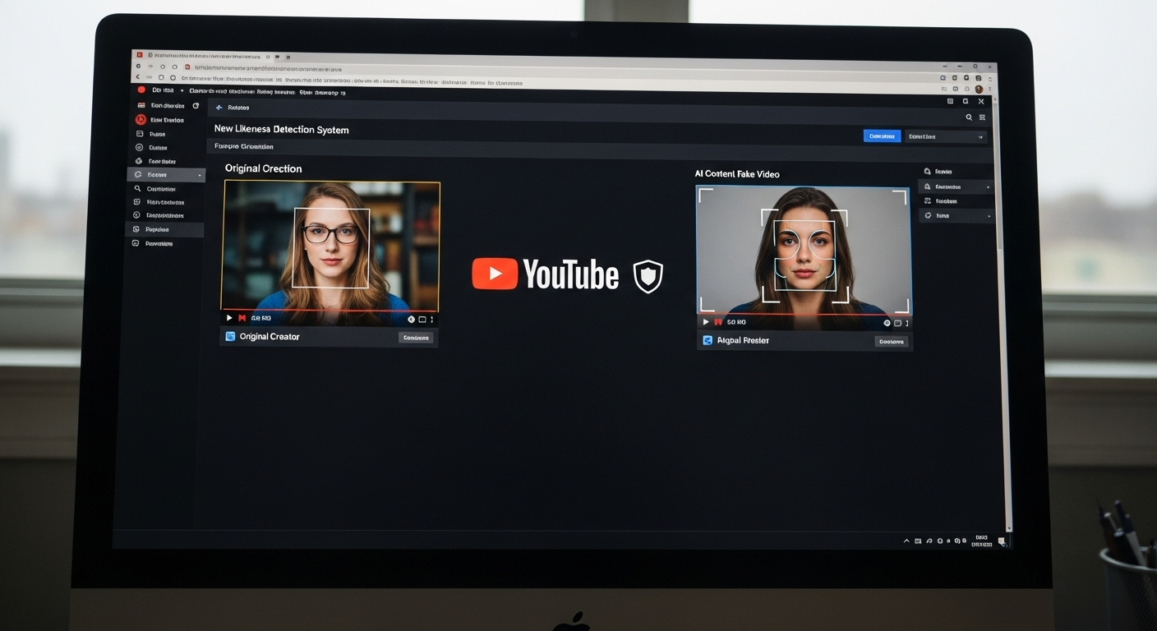Image resolution: width=1157 pixels, height=631 pixels.
Task: Play the Original Creator video
Action: coord(229,318)
